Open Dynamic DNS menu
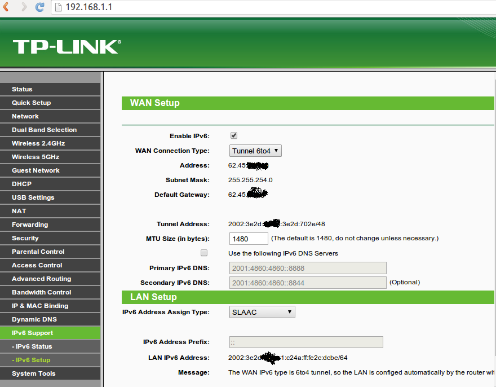This screenshot has height=387, width=496. (x=50, y=319)
